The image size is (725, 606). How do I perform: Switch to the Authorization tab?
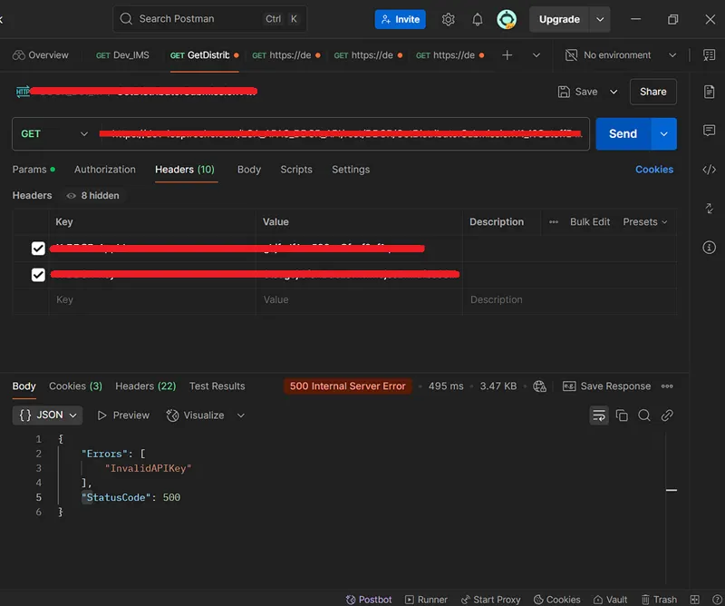pos(104,169)
